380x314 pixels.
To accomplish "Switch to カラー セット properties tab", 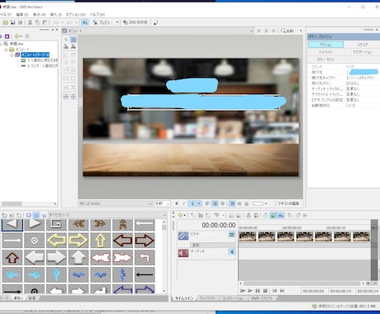I will (325, 59).
